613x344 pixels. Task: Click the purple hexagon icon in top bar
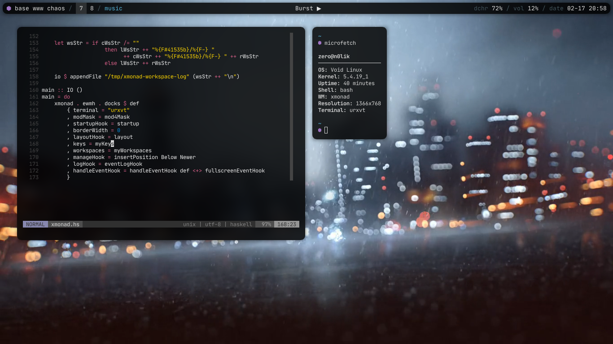coord(9,9)
